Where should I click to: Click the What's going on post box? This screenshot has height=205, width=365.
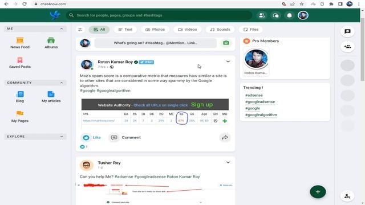[x=155, y=43]
